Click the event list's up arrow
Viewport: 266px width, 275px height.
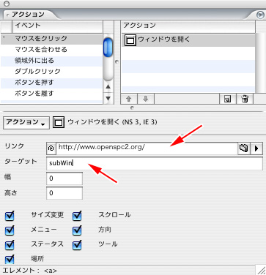tap(108, 87)
